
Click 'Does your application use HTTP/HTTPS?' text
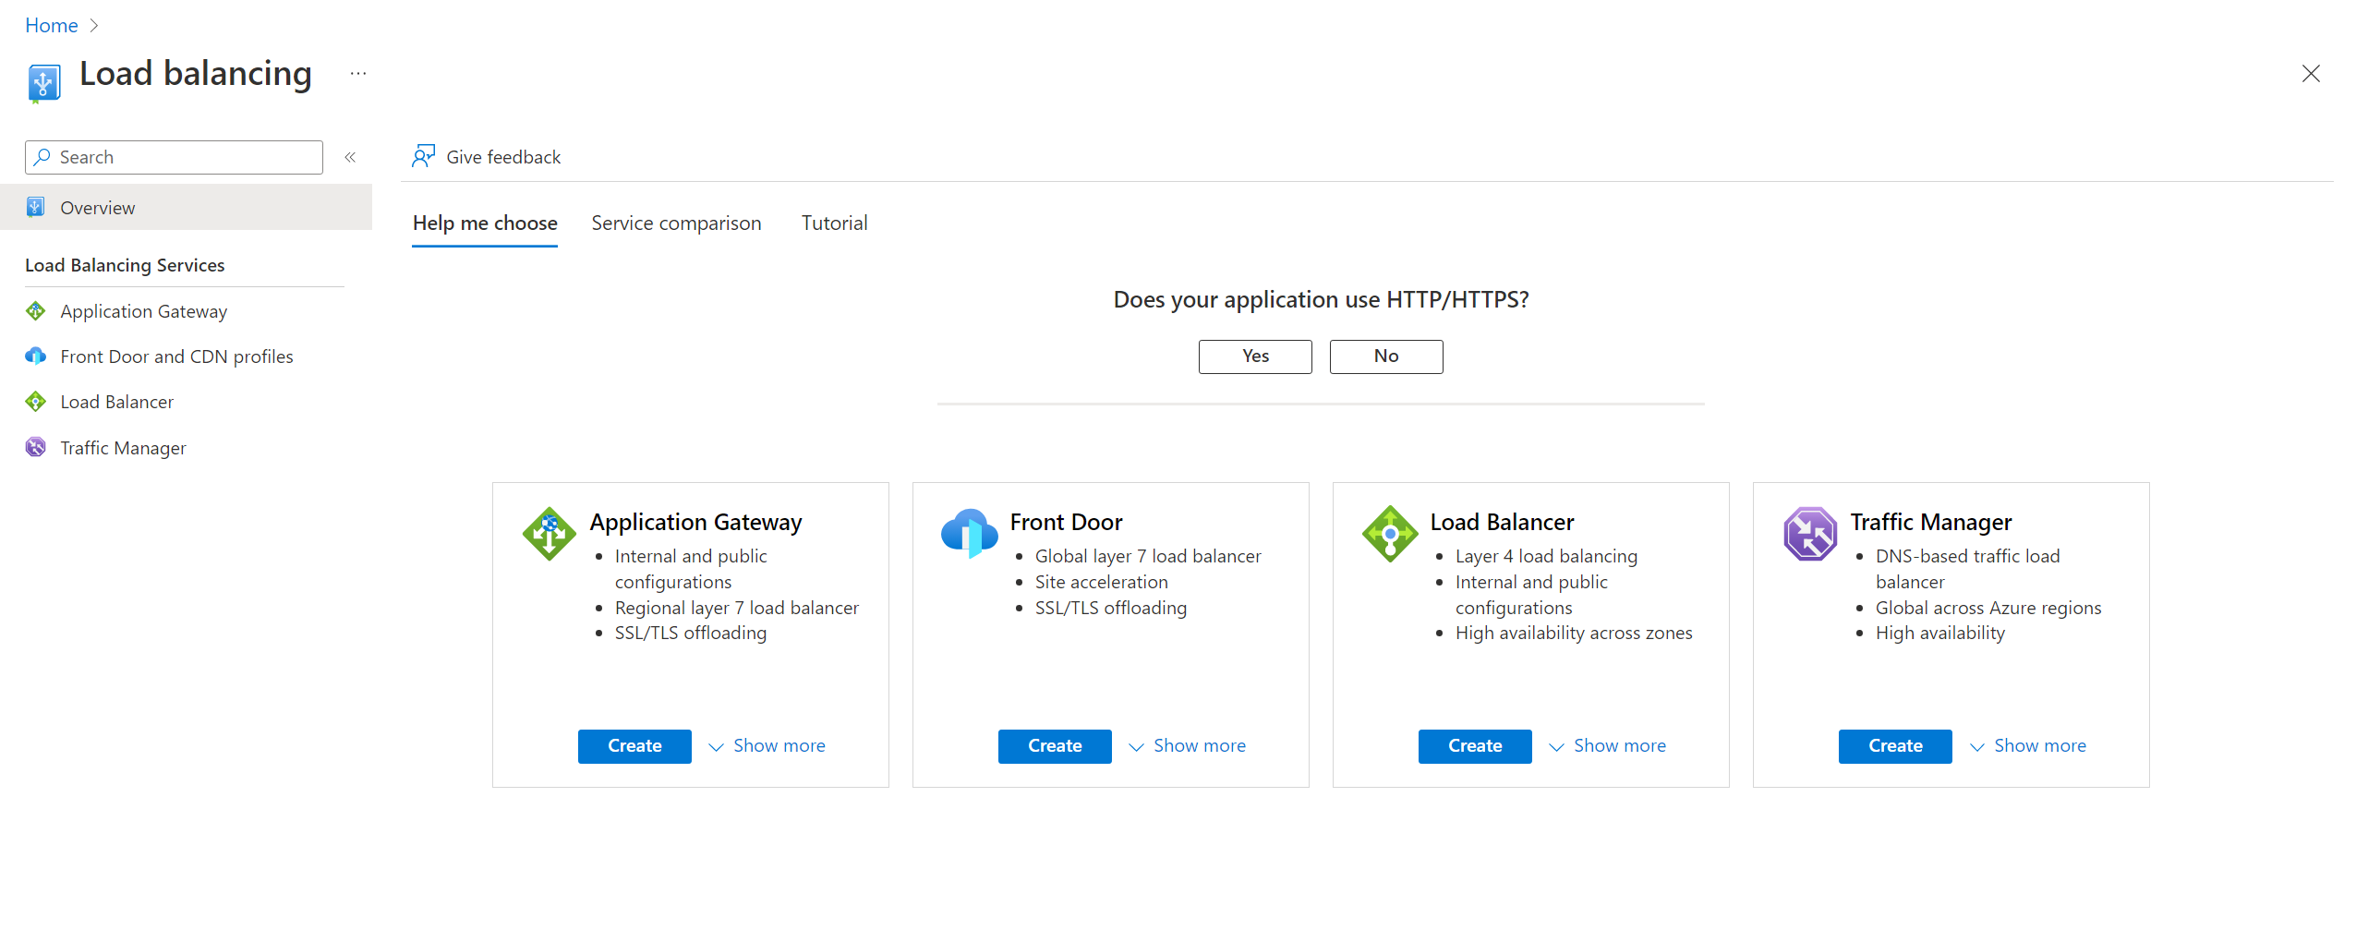(x=1321, y=299)
